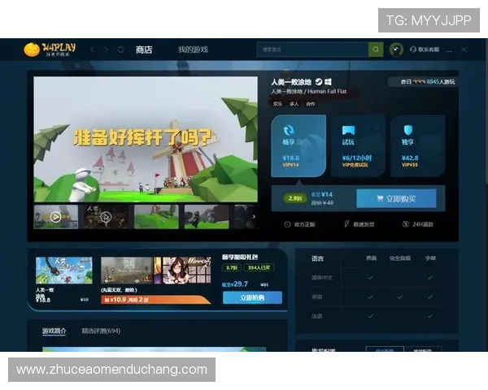Viewport: 488px width, 390px height.
Task: Click the 官方正版 official badge icon
Action: [287, 224]
